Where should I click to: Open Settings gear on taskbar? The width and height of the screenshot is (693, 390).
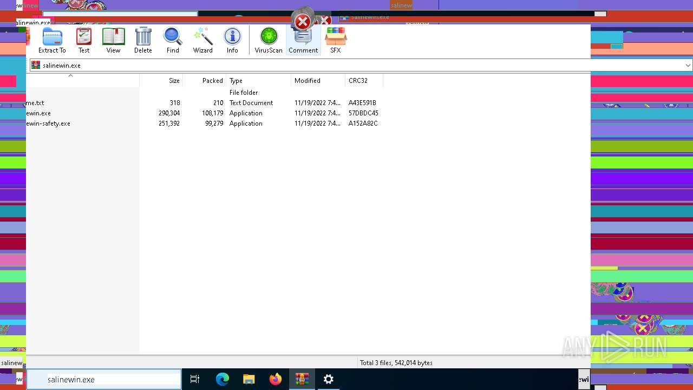point(329,380)
